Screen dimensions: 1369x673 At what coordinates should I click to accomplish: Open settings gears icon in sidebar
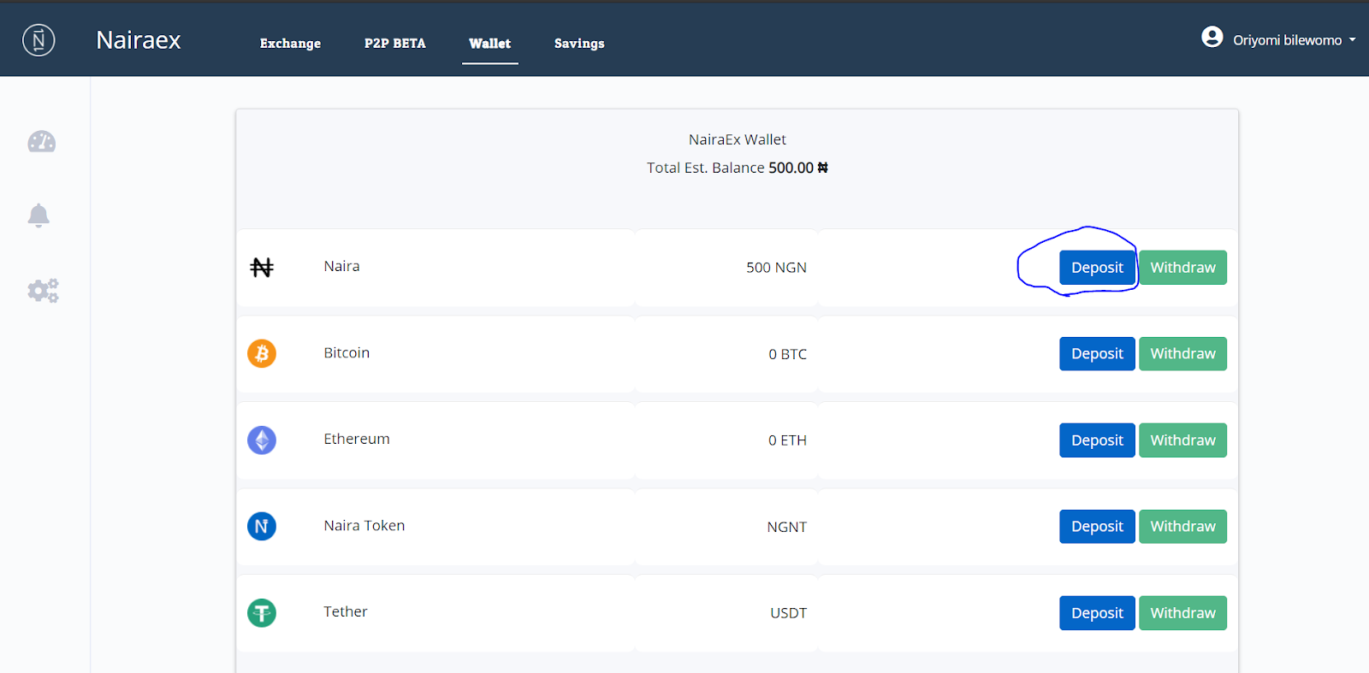pyautogui.click(x=43, y=291)
